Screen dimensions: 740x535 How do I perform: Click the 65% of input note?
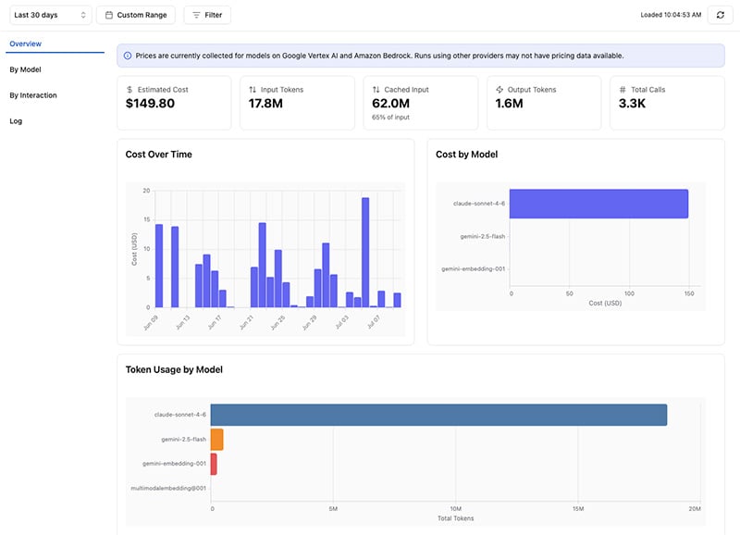[390, 118]
